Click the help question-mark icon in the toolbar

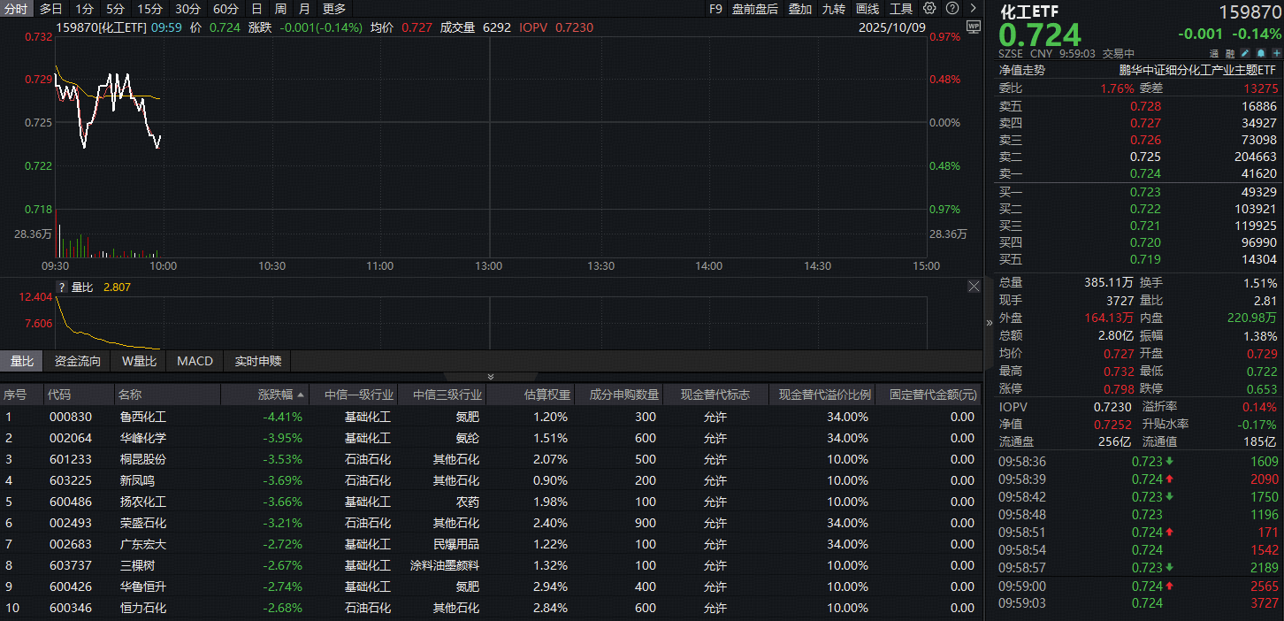point(952,8)
